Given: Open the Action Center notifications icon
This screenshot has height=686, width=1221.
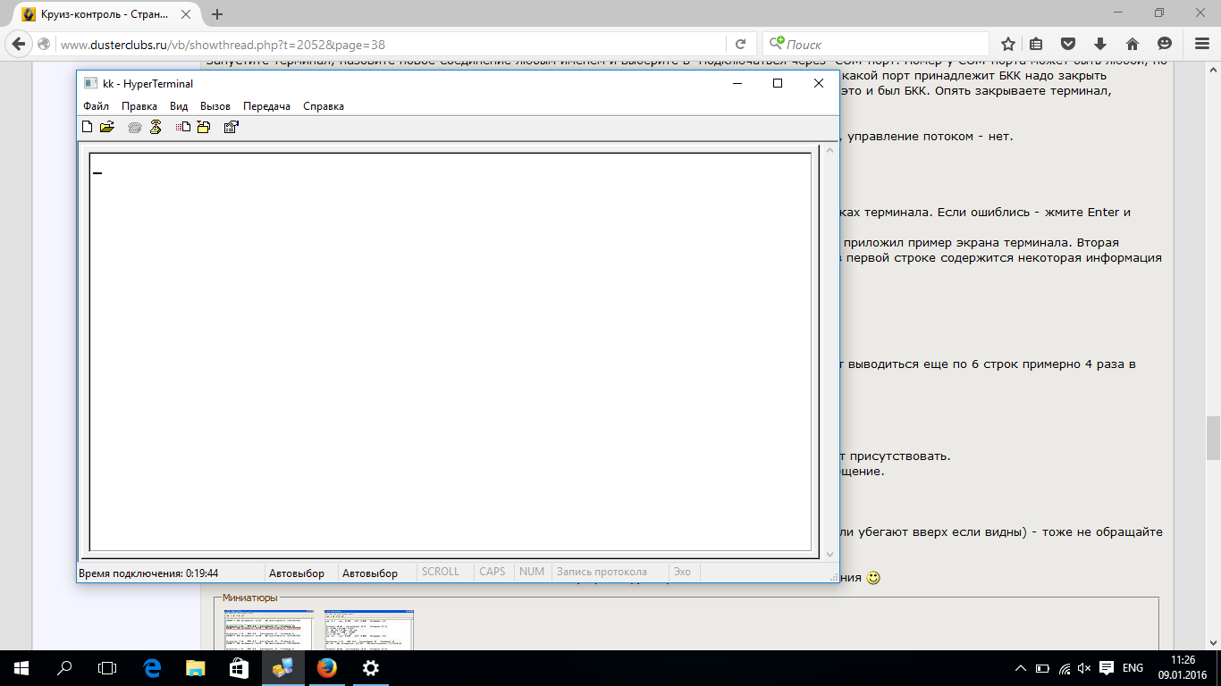Looking at the screenshot, I should tap(1107, 668).
